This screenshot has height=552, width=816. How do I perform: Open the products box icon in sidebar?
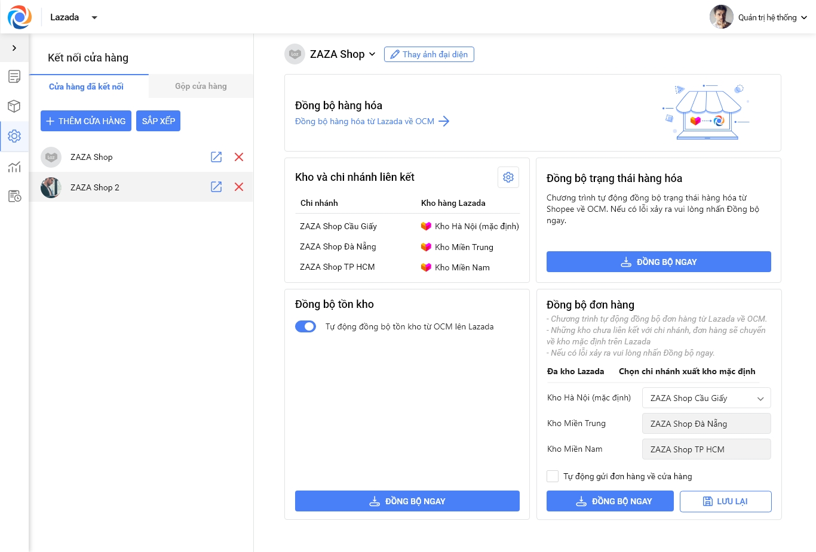(14, 106)
